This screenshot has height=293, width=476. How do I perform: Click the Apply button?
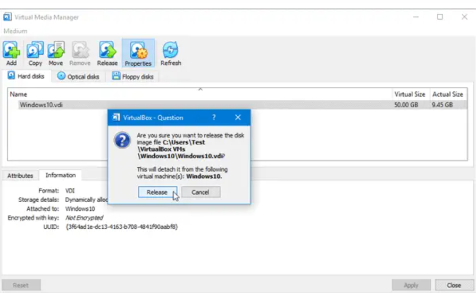(411, 285)
